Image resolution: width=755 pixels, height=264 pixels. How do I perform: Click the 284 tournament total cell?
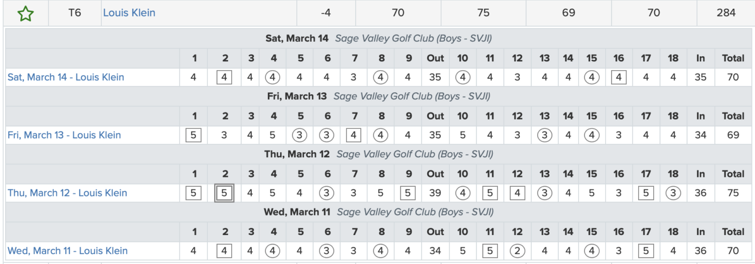click(x=726, y=13)
